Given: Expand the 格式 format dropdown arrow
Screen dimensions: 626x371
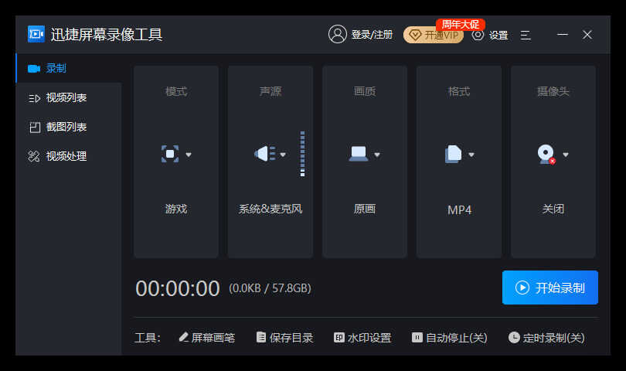Looking at the screenshot, I should (x=471, y=155).
